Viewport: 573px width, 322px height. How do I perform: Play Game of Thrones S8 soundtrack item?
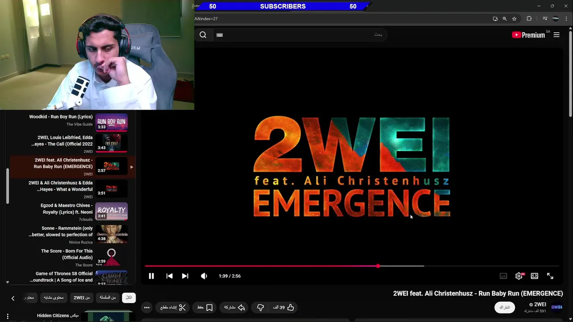[72, 277]
